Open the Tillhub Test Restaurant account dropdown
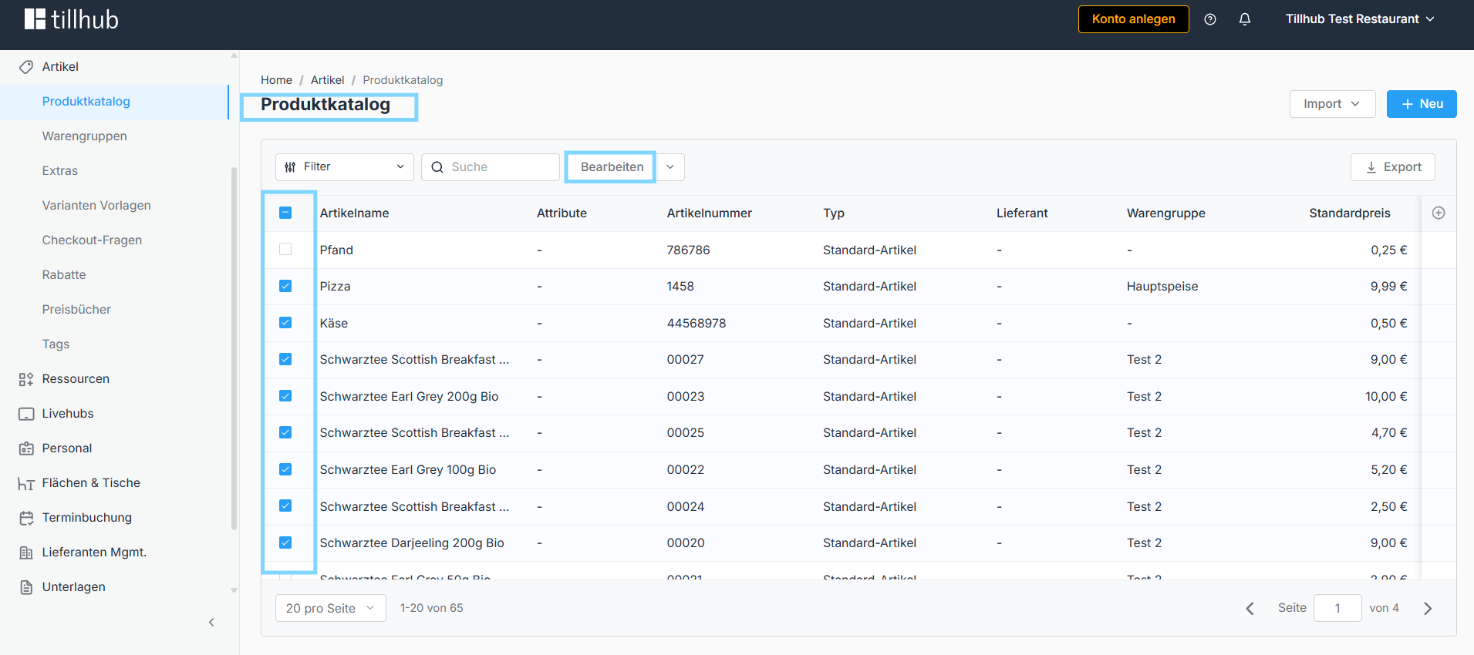This screenshot has height=655, width=1474. pyautogui.click(x=1360, y=19)
